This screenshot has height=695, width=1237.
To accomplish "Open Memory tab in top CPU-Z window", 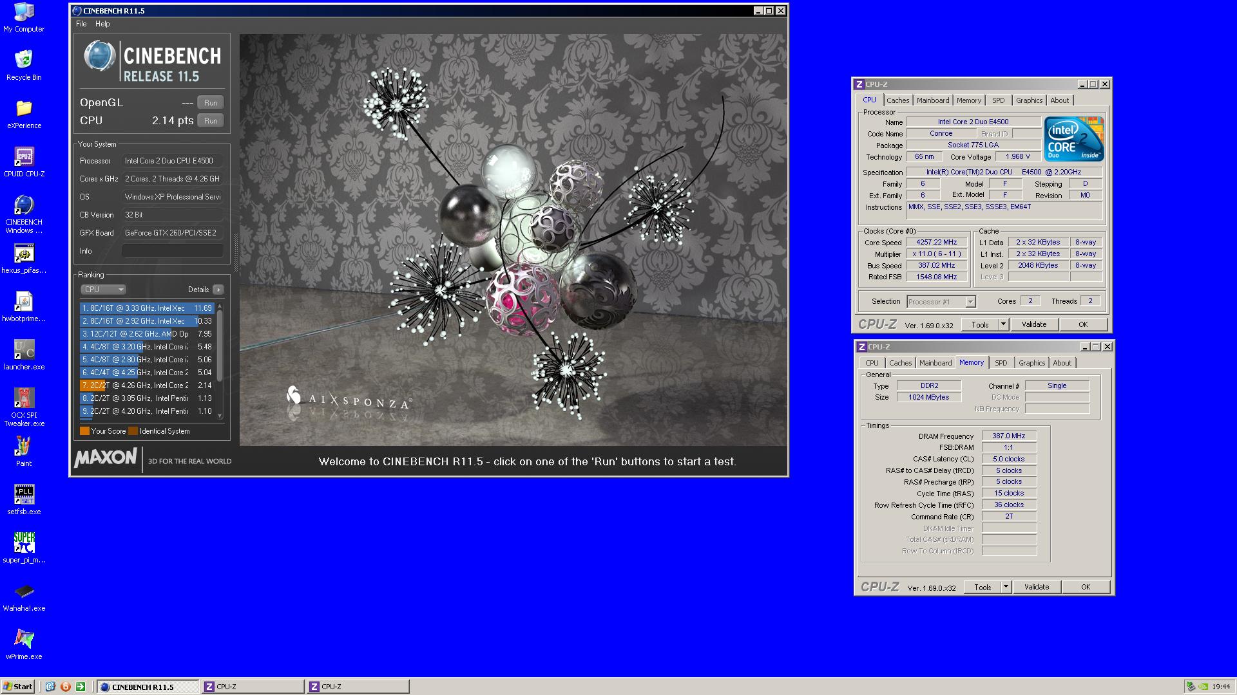I will click(x=969, y=100).
